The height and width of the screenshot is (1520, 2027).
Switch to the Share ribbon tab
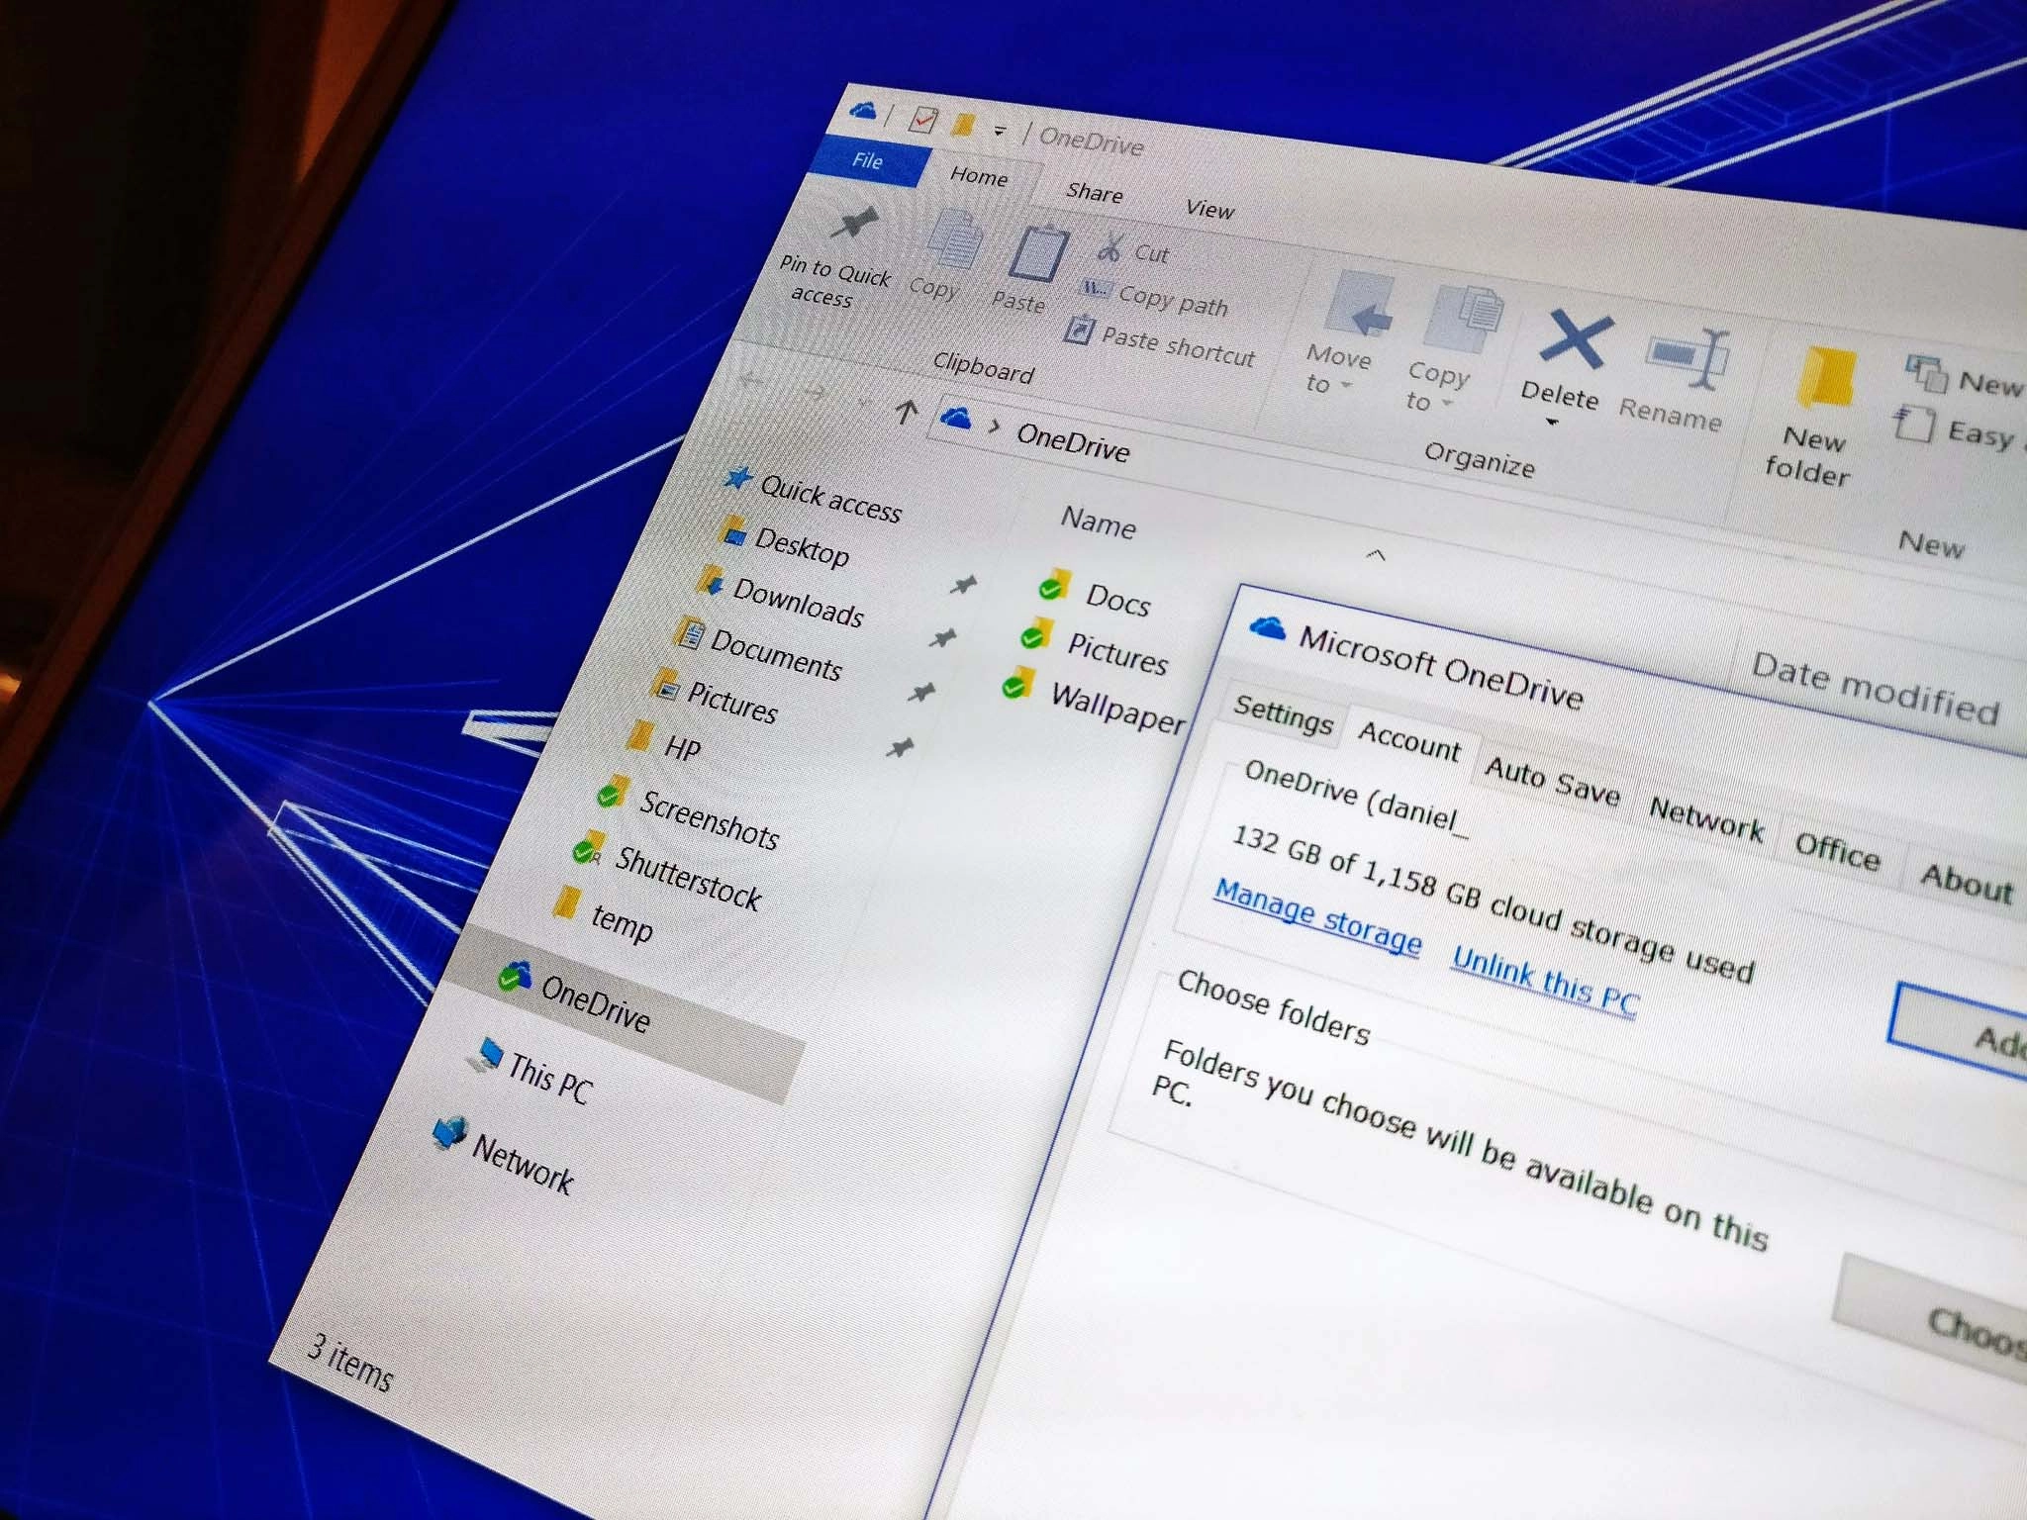click(x=1094, y=193)
